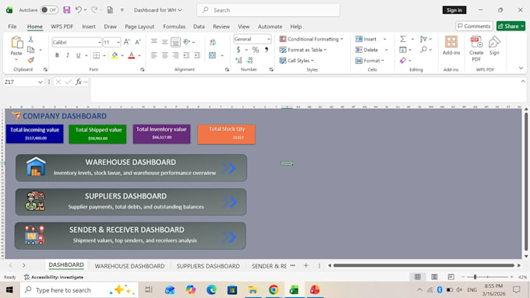Image resolution: width=530 pixels, height=298 pixels.
Task: Open the font size dropdown
Action: pos(118,42)
